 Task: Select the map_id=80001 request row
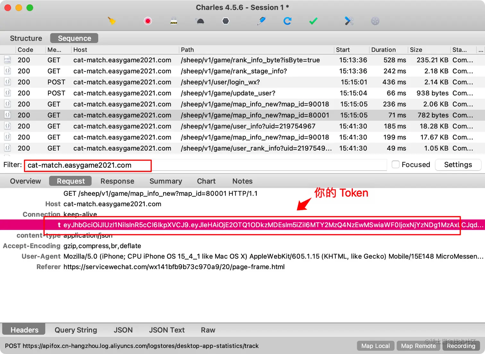[242, 115]
